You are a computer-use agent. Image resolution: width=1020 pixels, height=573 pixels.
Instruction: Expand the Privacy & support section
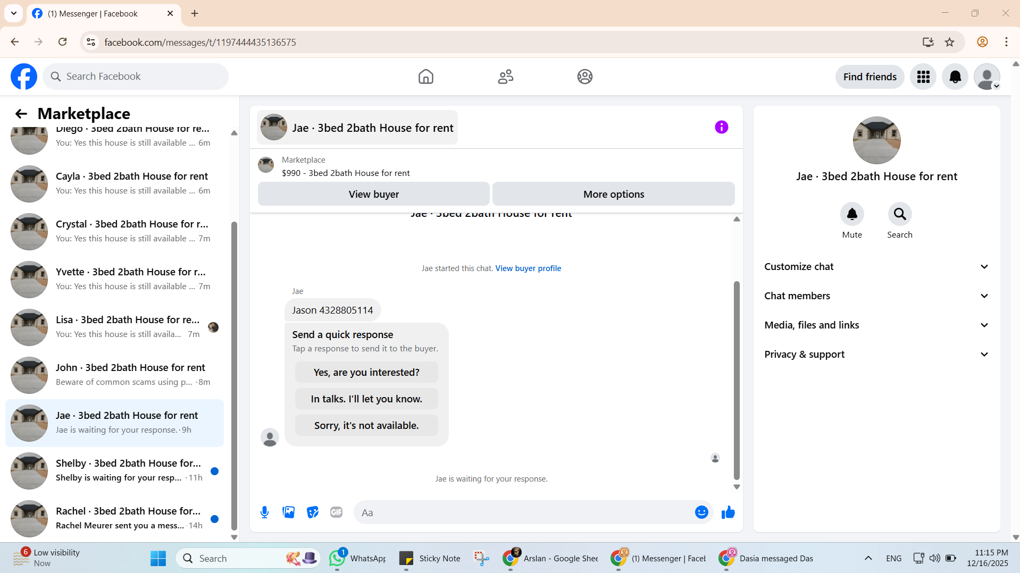[x=876, y=355]
